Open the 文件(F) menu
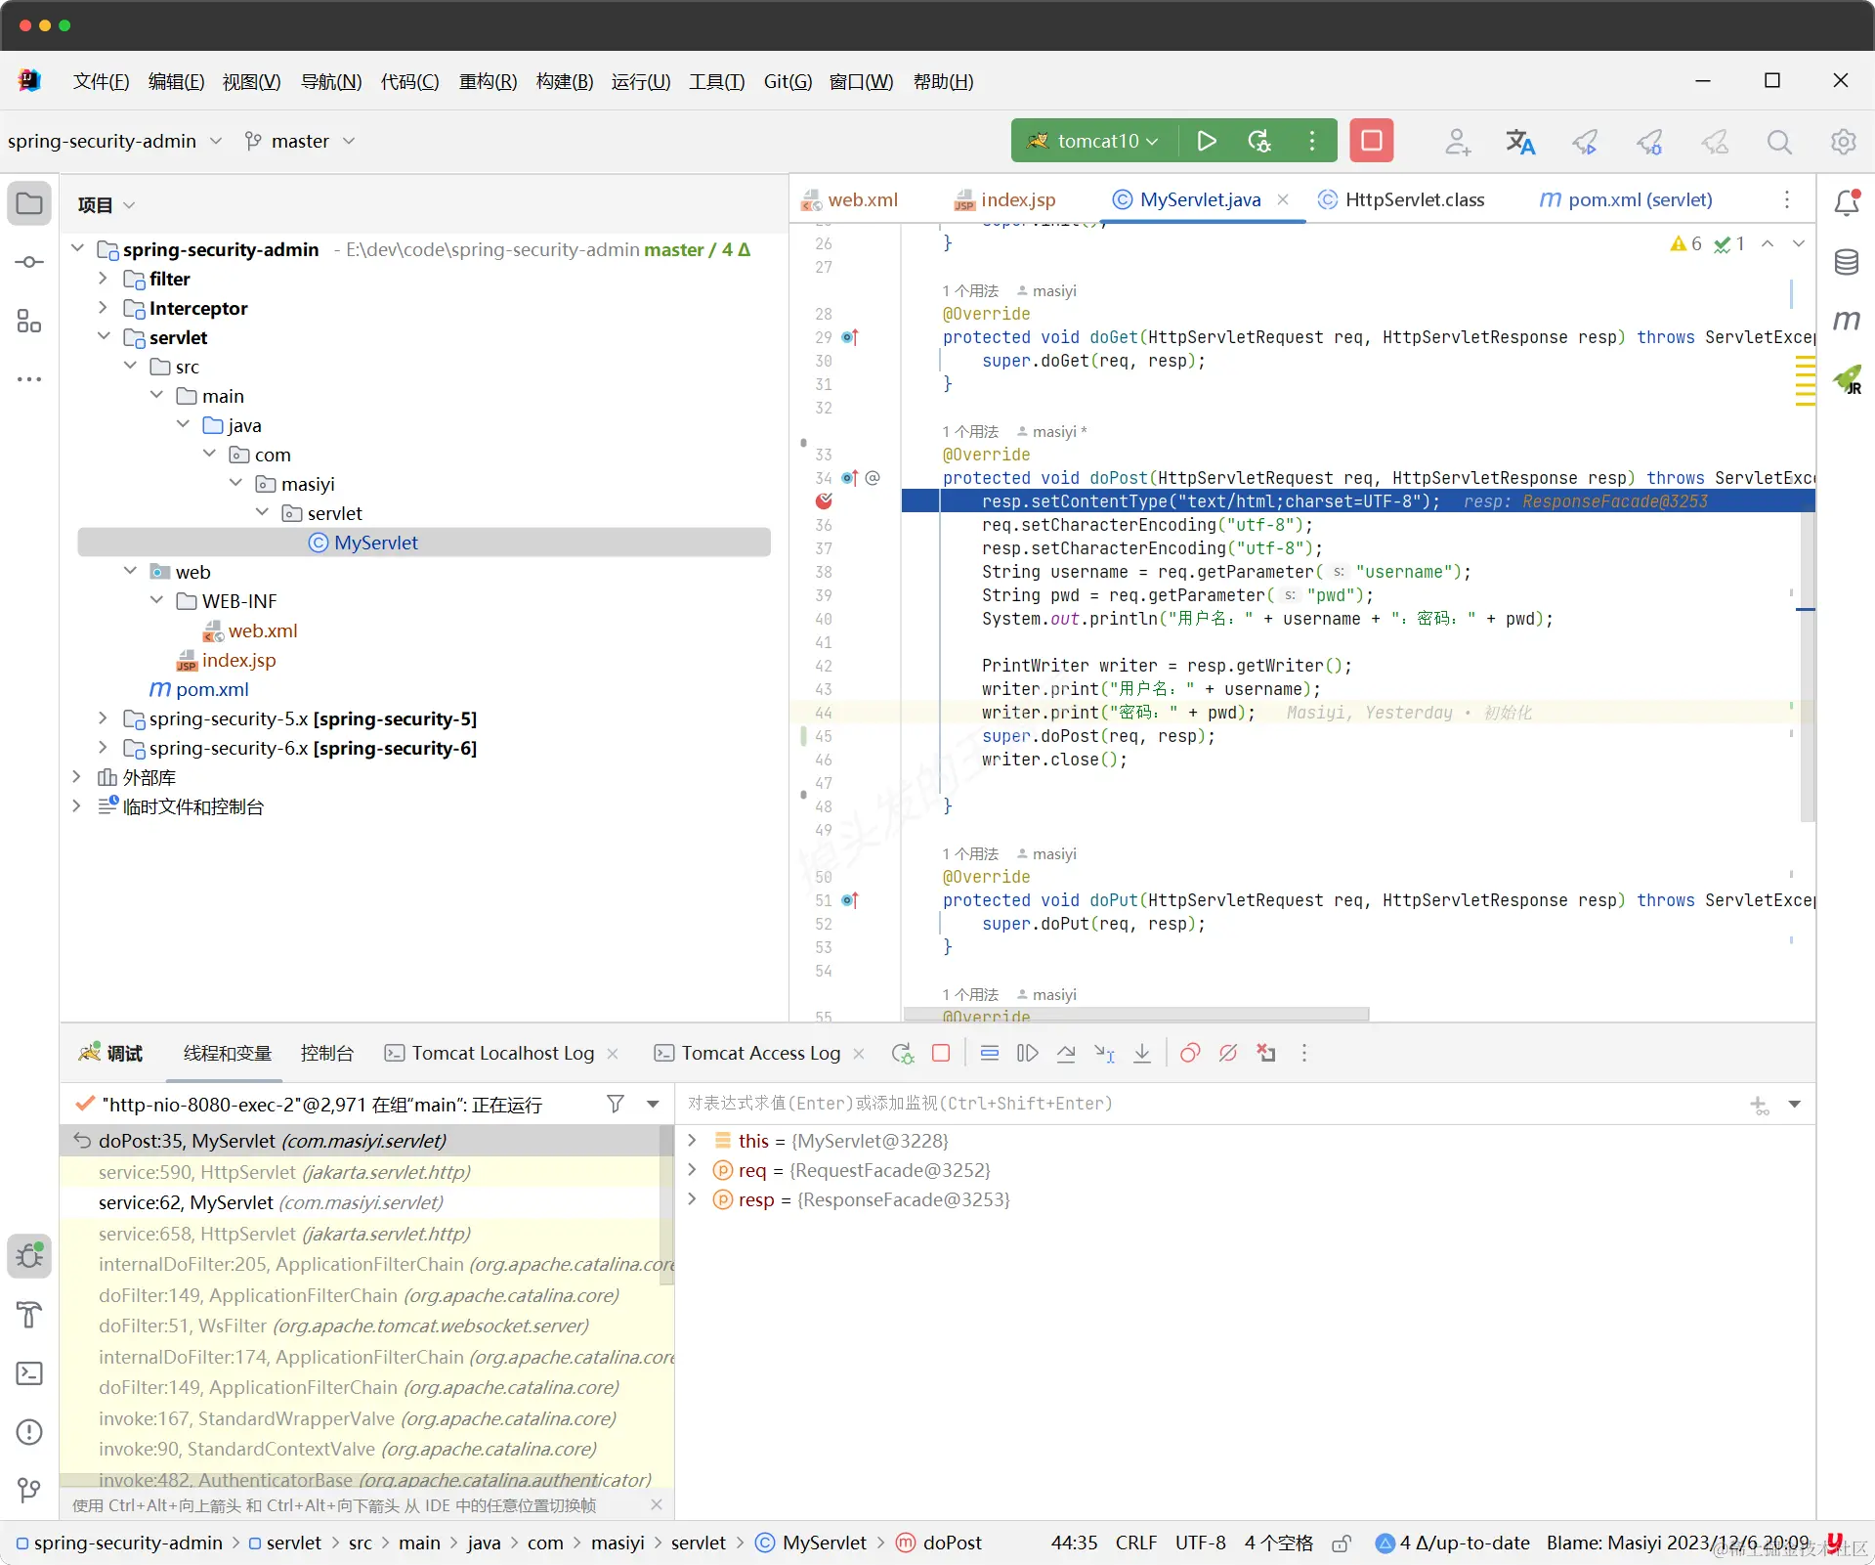 (x=102, y=81)
